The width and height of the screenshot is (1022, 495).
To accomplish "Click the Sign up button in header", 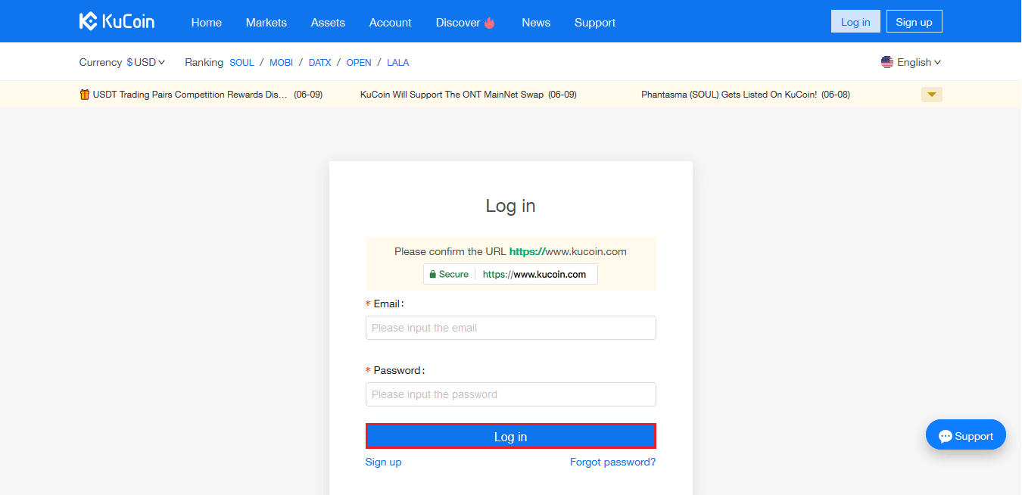I will [915, 21].
